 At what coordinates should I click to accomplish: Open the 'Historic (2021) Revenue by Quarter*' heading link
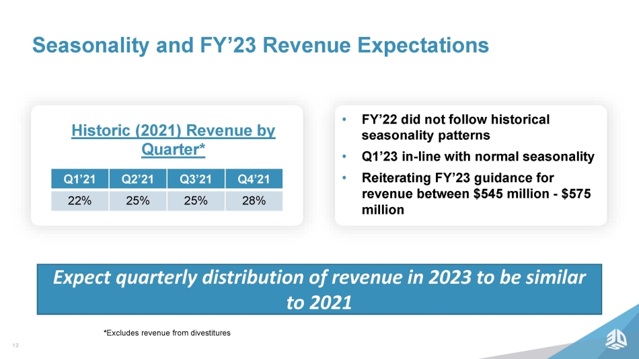(174, 139)
